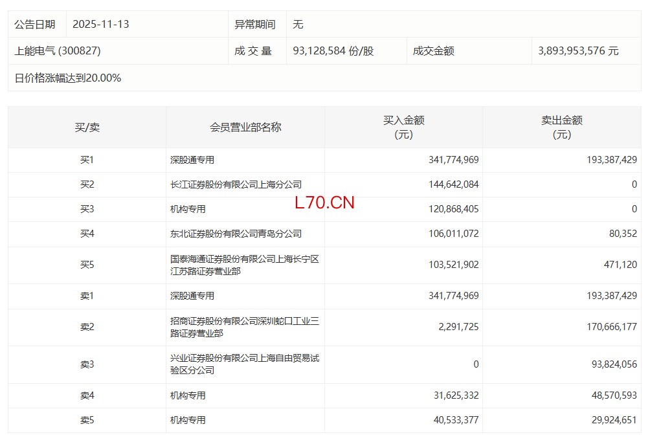The width and height of the screenshot is (650, 444).
Task: Click the 卖出金额 (元) column header
Action: click(x=561, y=128)
